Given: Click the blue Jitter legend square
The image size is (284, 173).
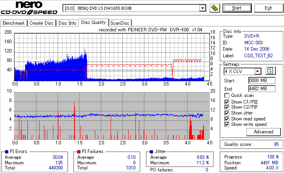Looking at the screenshot, I should [151, 152].
